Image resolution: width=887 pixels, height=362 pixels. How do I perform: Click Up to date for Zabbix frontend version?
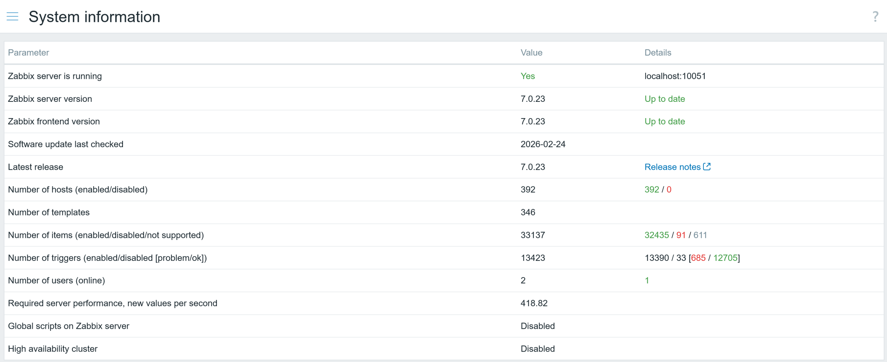665,122
